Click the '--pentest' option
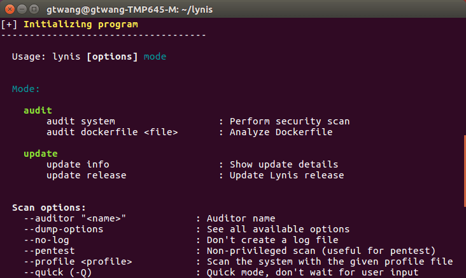 (x=49, y=251)
